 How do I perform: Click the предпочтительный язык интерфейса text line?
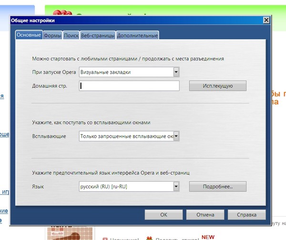(x=111, y=173)
